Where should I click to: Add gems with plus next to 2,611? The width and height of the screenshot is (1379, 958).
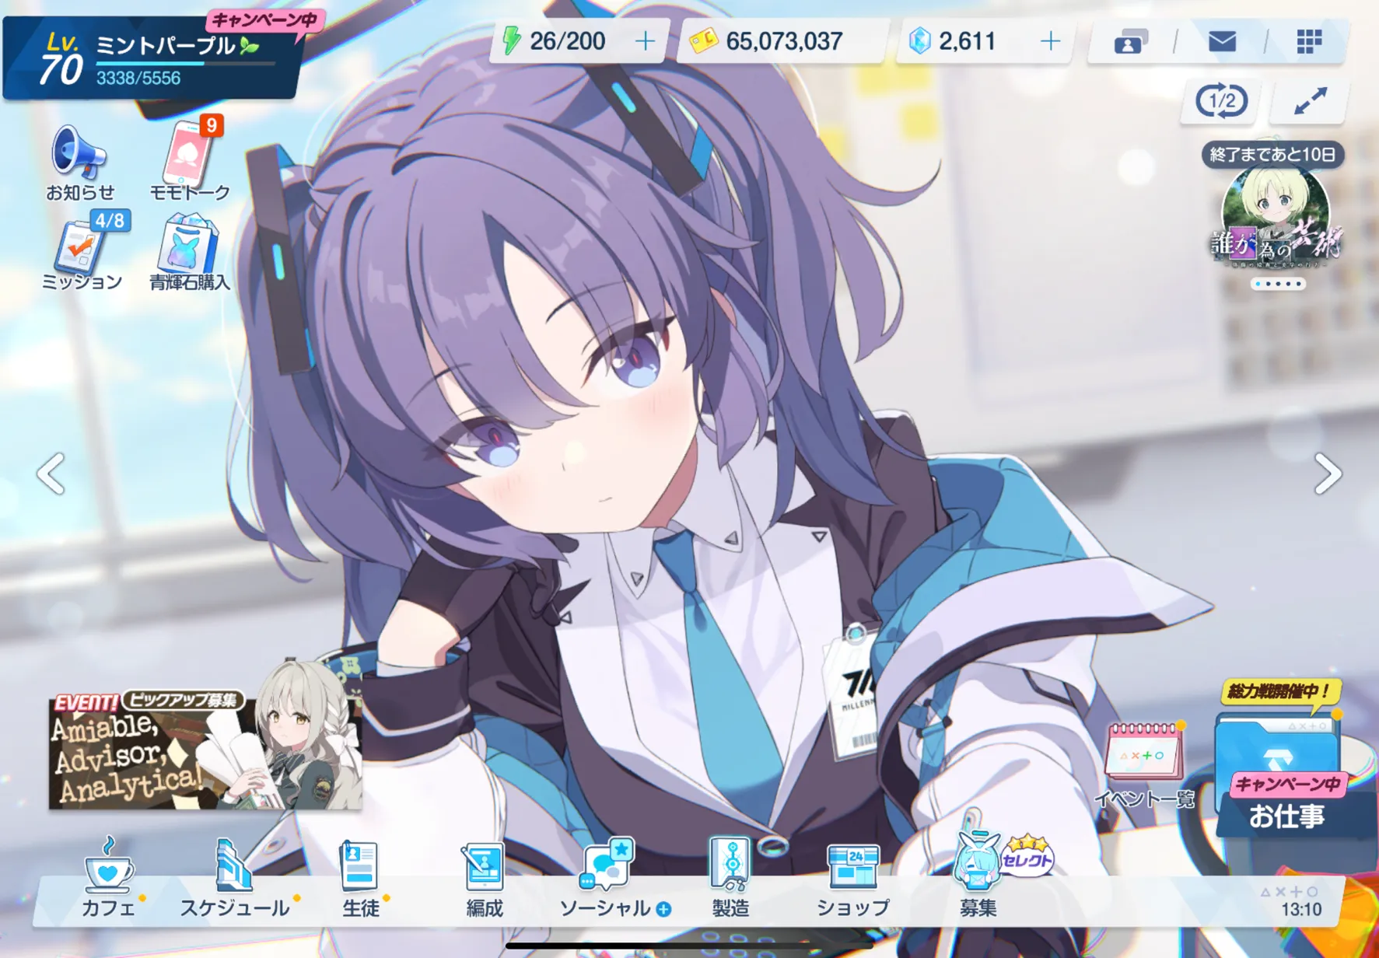(x=1050, y=41)
